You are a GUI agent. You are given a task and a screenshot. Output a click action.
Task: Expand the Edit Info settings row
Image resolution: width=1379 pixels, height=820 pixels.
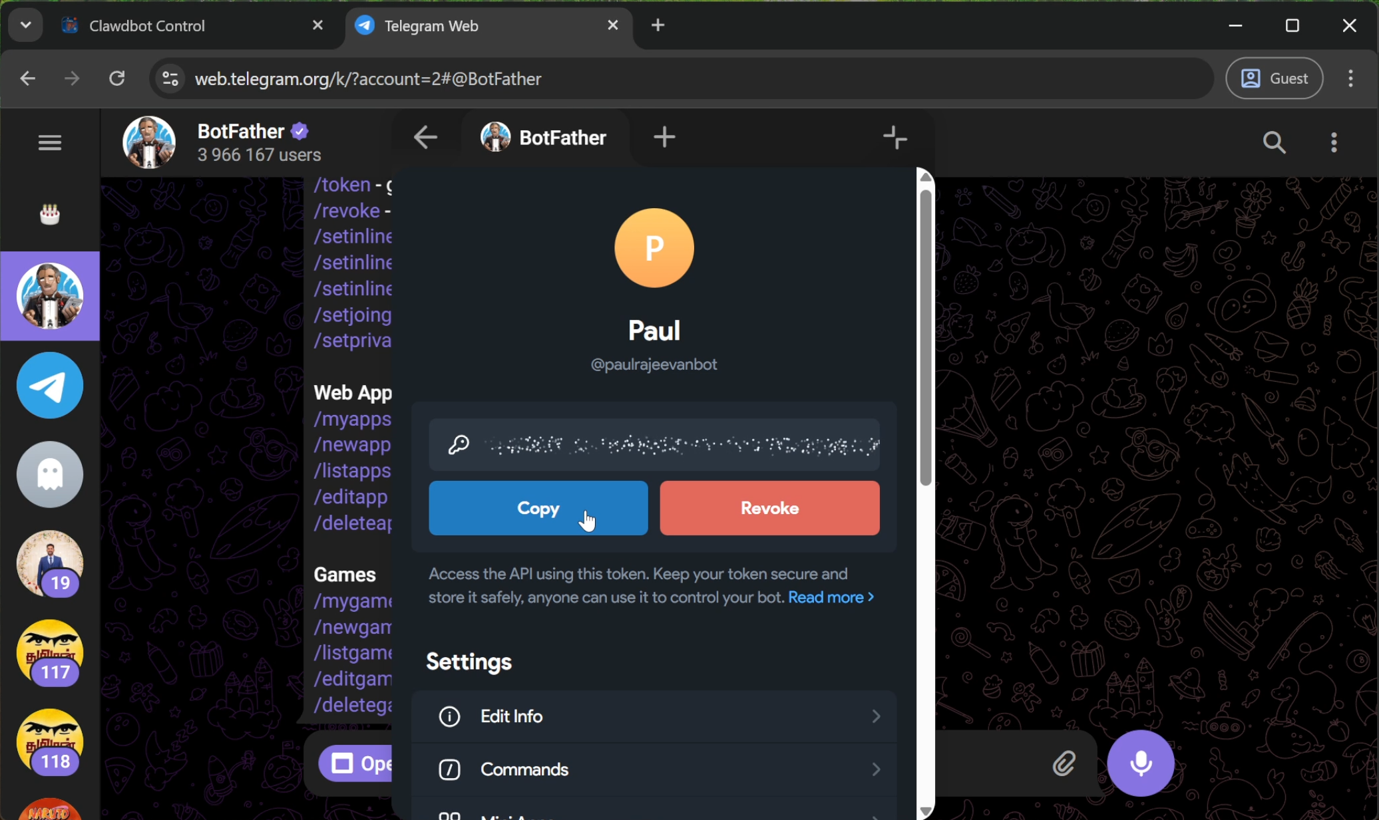(654, 716)
